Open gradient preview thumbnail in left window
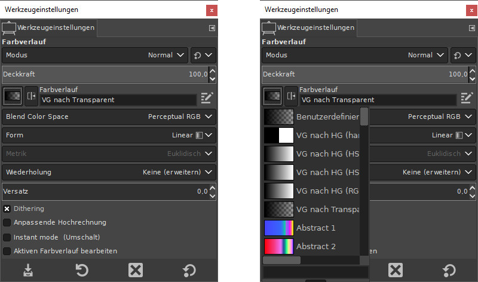Viewport: 478px width, 282px height. [13, 96]
